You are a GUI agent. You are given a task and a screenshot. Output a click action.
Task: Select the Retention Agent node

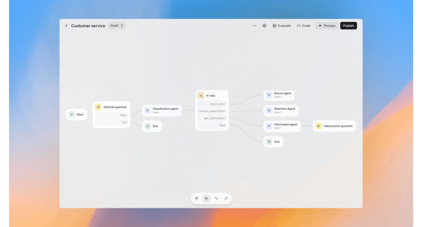coord(281,110)
